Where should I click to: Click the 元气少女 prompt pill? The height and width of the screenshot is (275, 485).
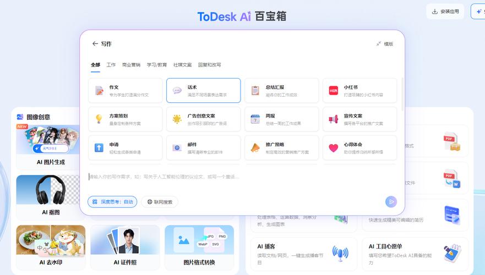[51, 148]
